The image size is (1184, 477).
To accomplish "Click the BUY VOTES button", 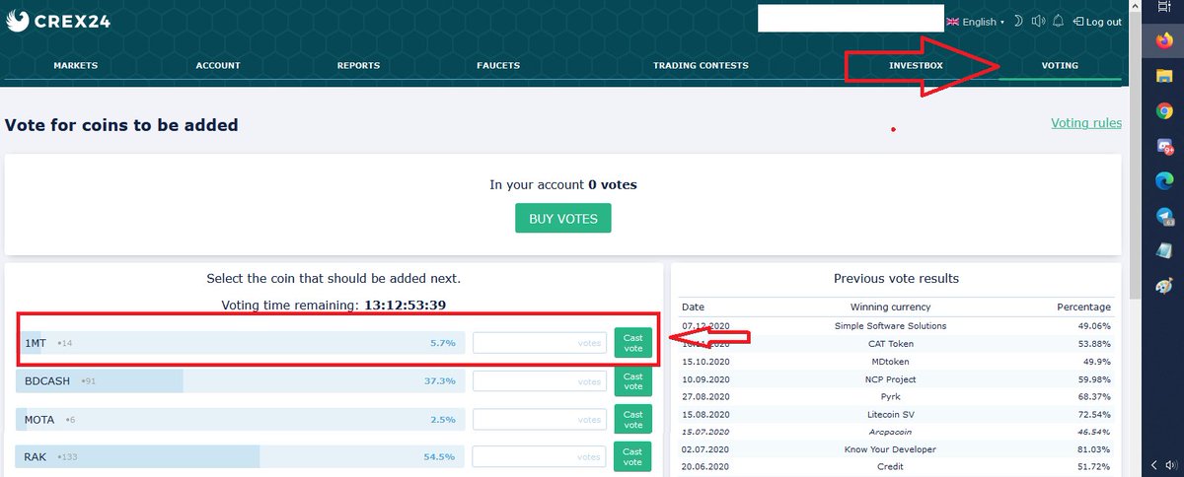I will [563, 219].
